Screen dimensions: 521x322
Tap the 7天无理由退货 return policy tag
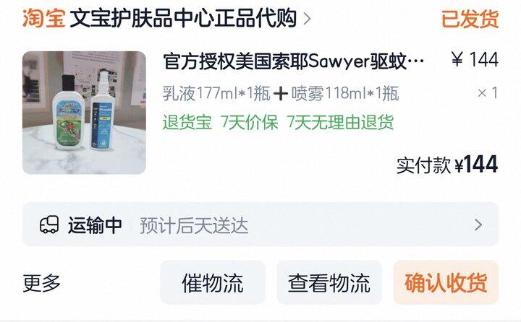pos(340,122)
